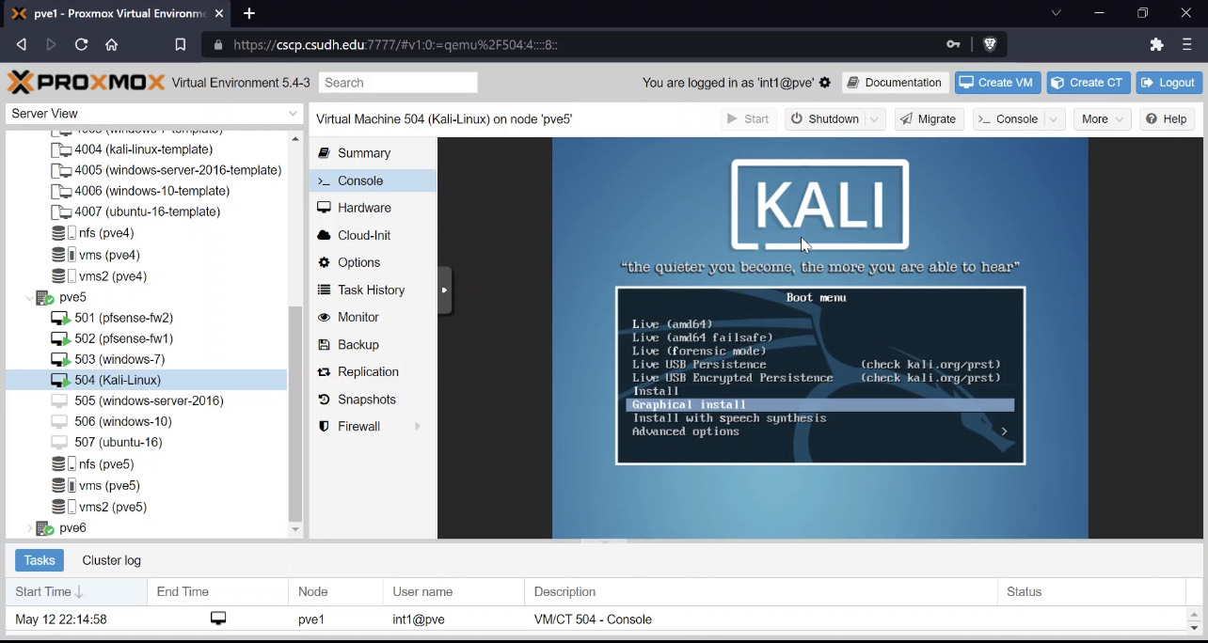Click the browser extensions puzzle icon
This screenshot has width=1208, height=643.
[1157, 44]
